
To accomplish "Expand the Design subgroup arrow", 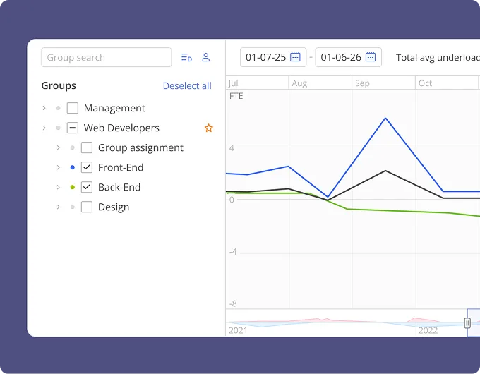I will 58,207.
